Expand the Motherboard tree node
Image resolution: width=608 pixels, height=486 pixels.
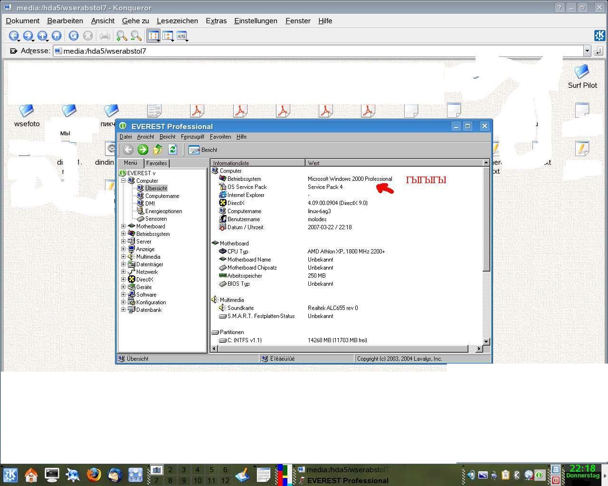(x=123, y=226)
